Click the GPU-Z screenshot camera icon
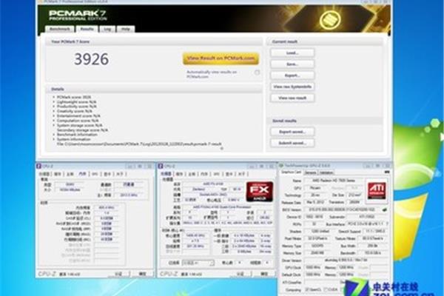444x296 pixels. point(387,172)
